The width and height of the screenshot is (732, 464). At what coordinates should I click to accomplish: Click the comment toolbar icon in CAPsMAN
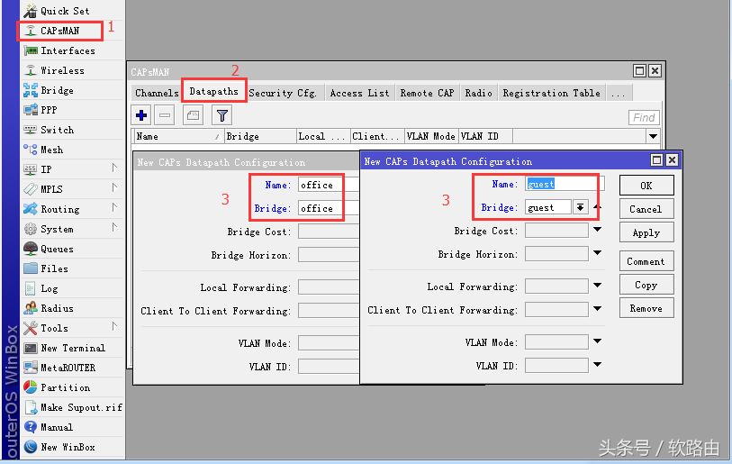(x=193, y=115)
